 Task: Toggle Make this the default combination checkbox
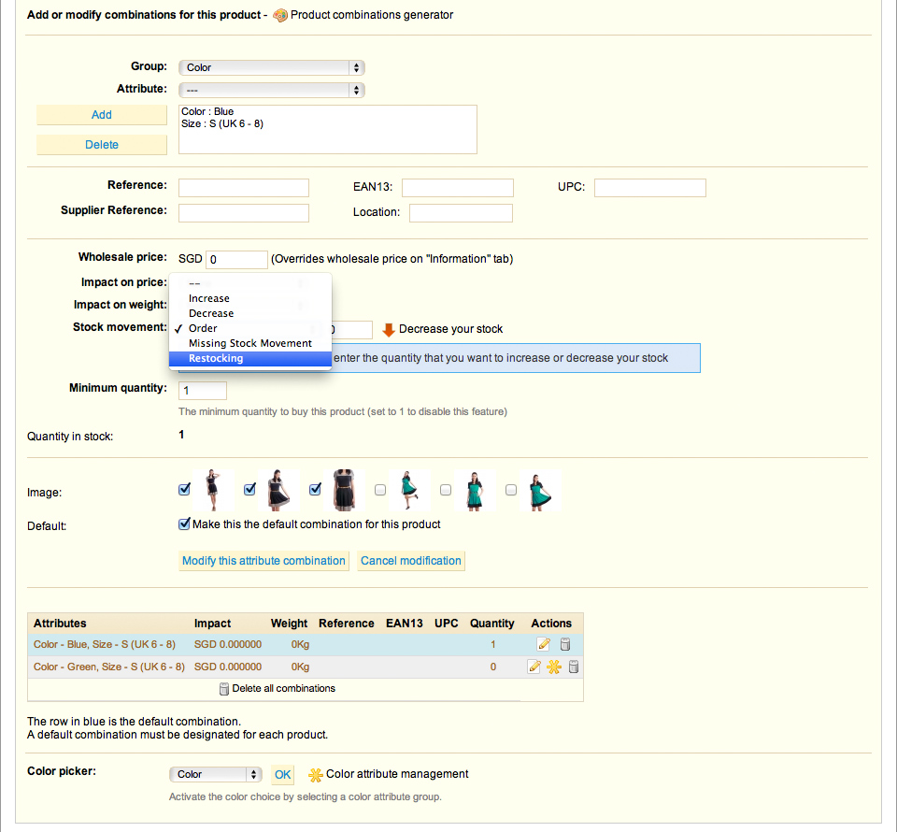coord(184,524)
